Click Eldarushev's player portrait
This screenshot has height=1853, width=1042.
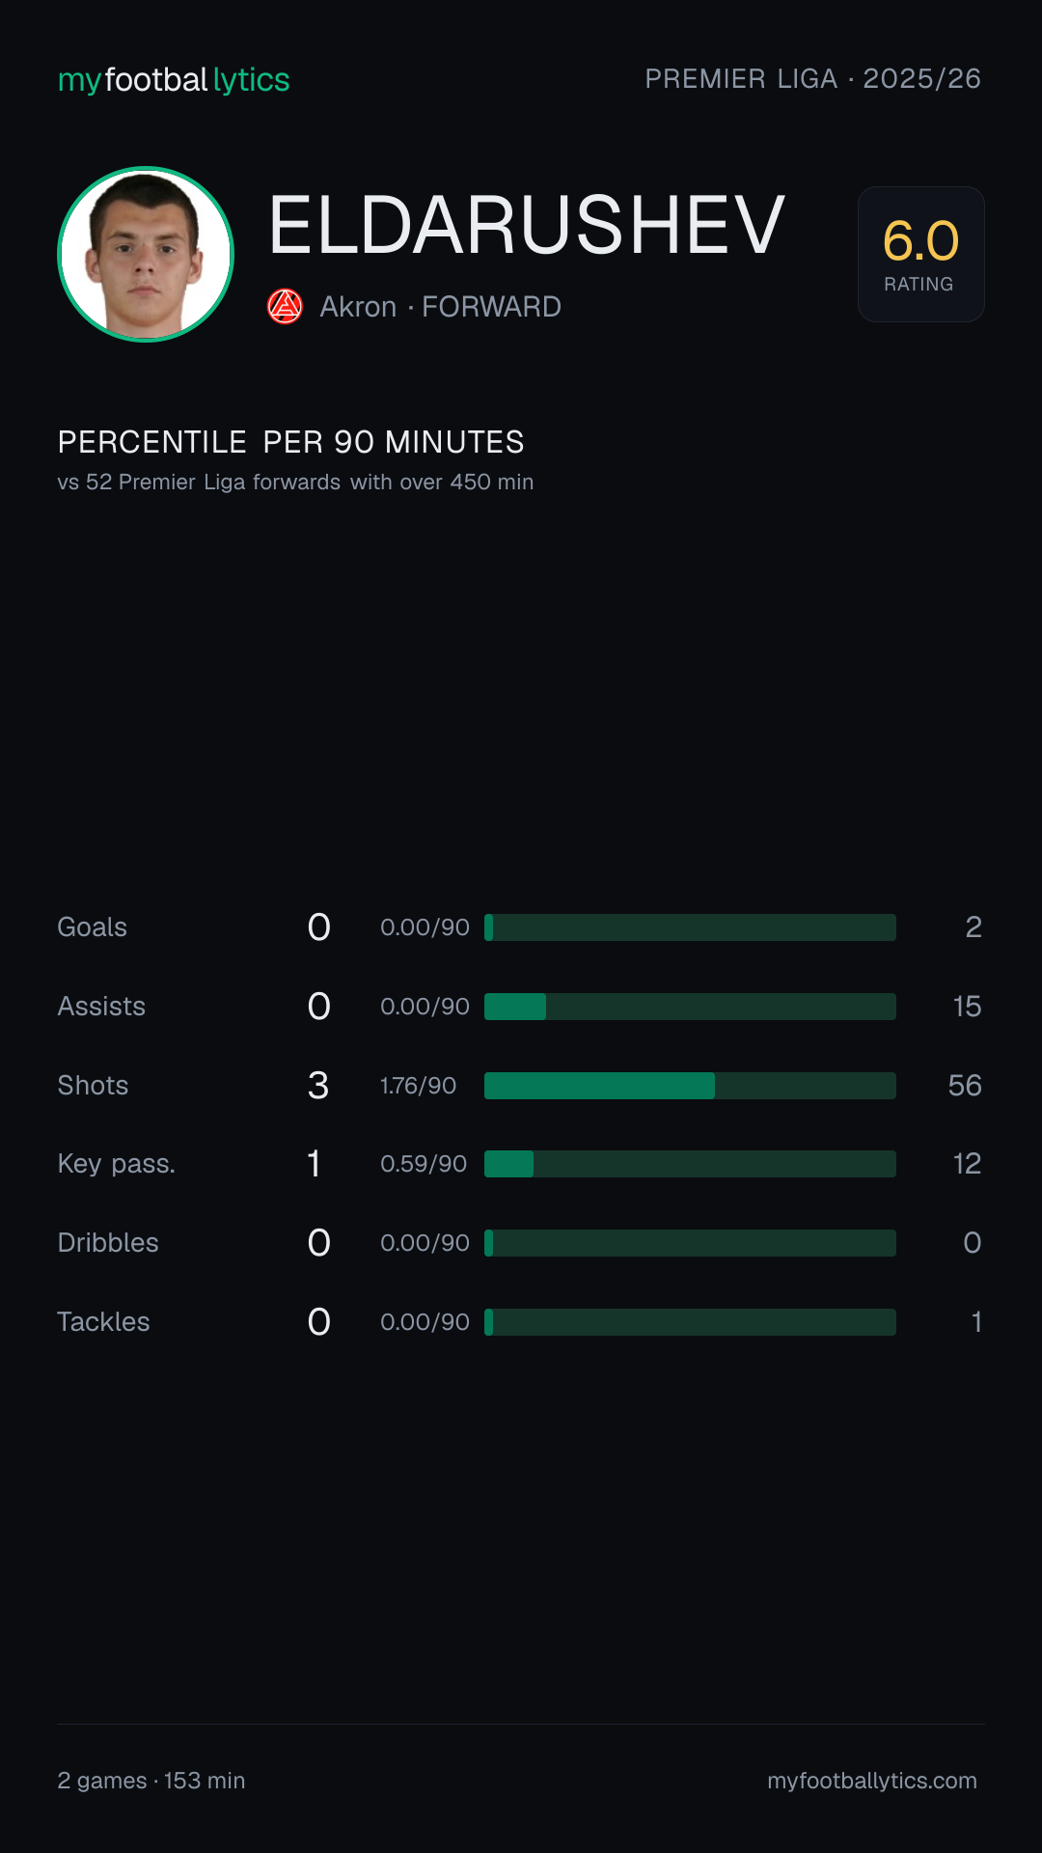146,254
